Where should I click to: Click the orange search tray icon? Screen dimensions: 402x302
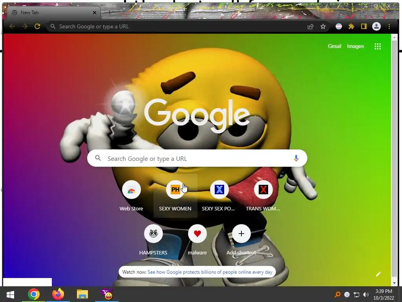(337, 294)
